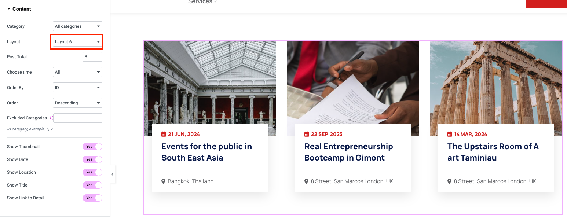Click the location pin in the Upstairs Room card
Image resolution: width=567 pixels, height=217 pixels.
[449, 181]
